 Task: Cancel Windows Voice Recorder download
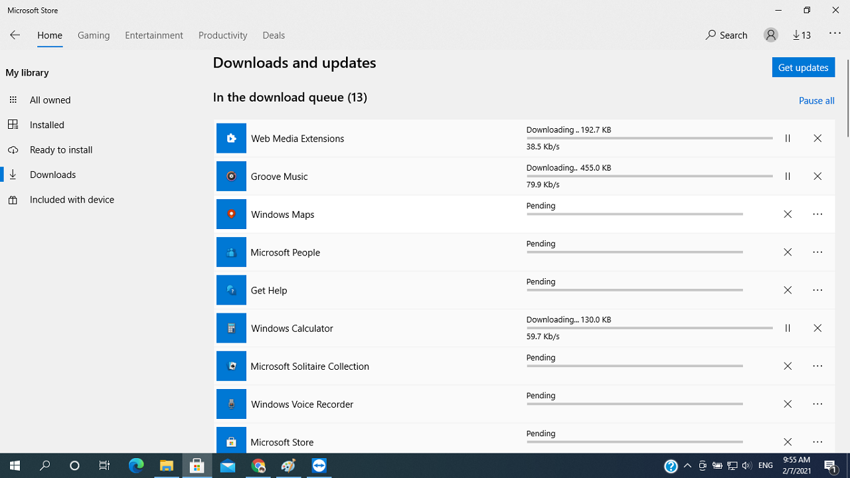788,404
